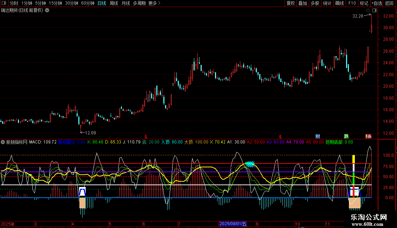Click the 2025/08/01 date marker on timeline

point(233,224)
